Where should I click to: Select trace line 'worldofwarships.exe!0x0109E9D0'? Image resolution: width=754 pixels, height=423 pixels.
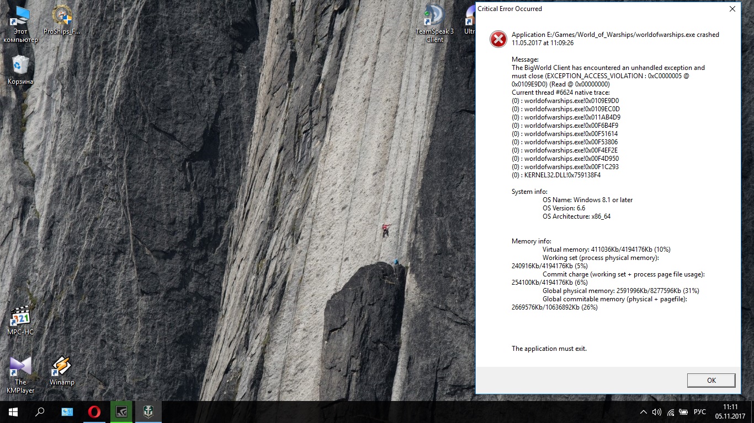click(565, 101)
